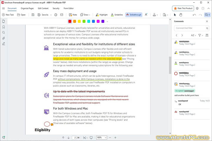
Task: Click the orange note marker on page
Action: (x=52, y=125)
